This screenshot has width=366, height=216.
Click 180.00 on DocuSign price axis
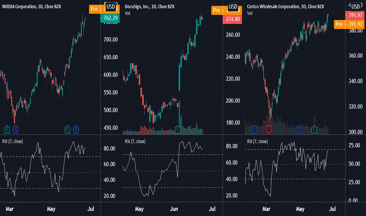[233, 123]
